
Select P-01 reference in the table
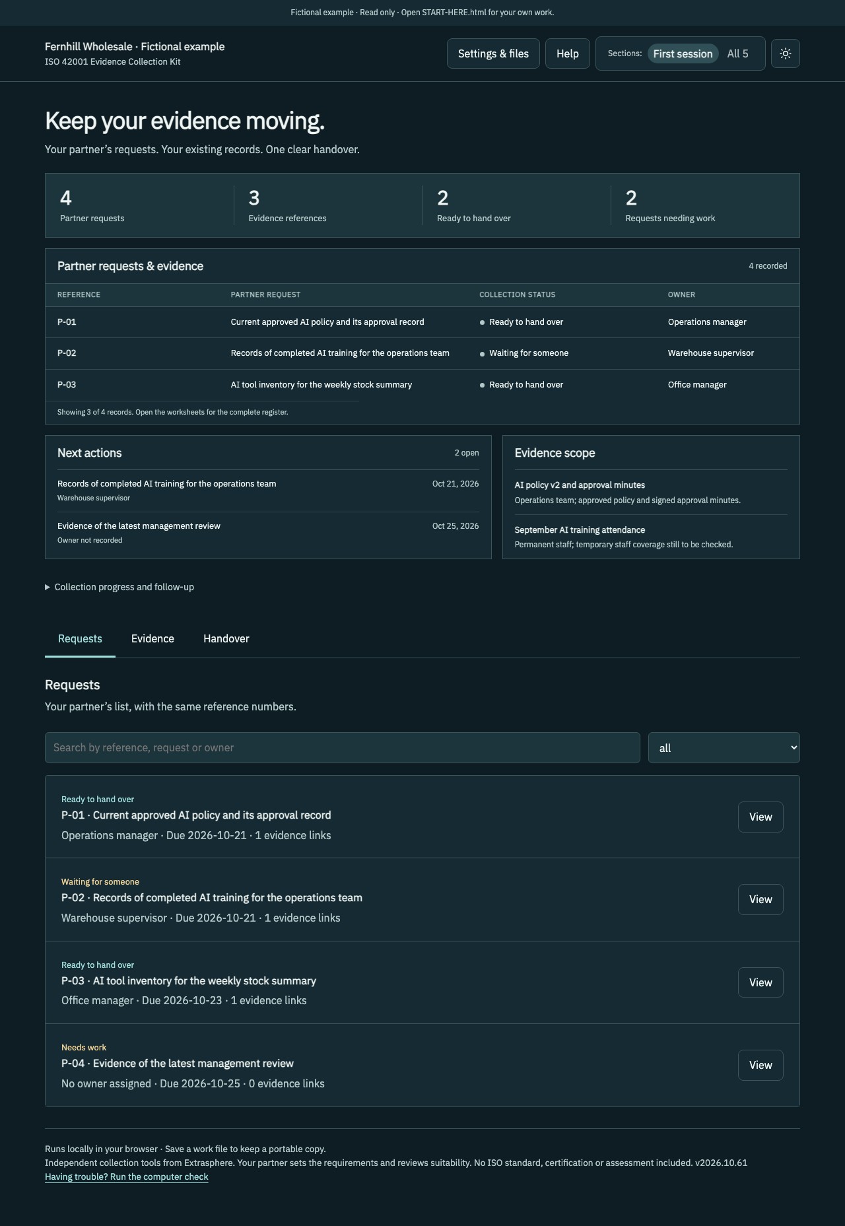click(67, 322)
